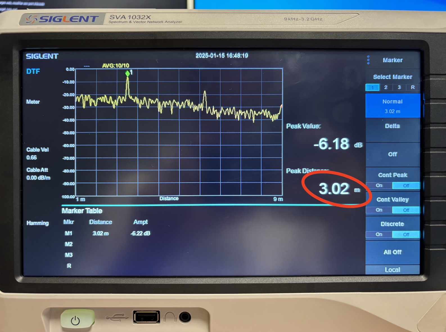Tap All Off to clear markers
This screenshot has width=446, height=332.
[x=393, y=252]
